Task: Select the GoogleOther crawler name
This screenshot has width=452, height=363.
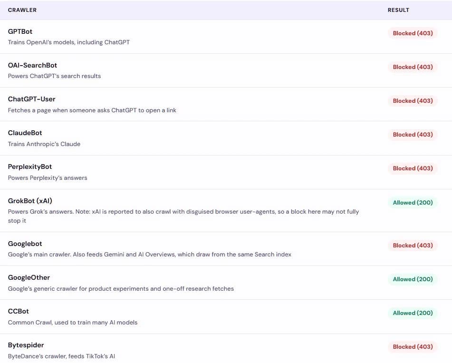Action: tap(29, 277)
